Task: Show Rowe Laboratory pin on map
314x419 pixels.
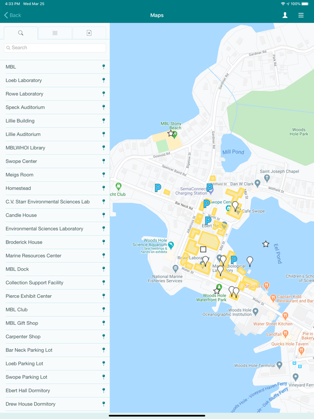Action: [104, 93]
